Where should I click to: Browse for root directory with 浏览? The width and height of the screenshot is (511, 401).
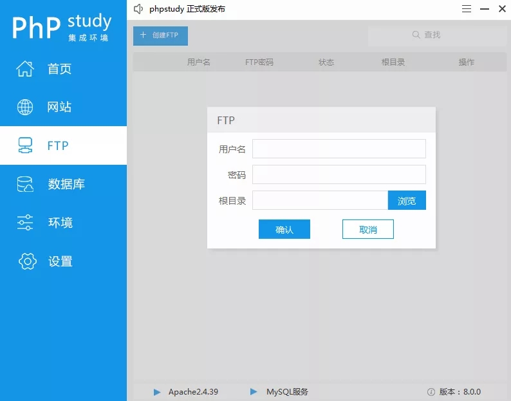(407, 200)
